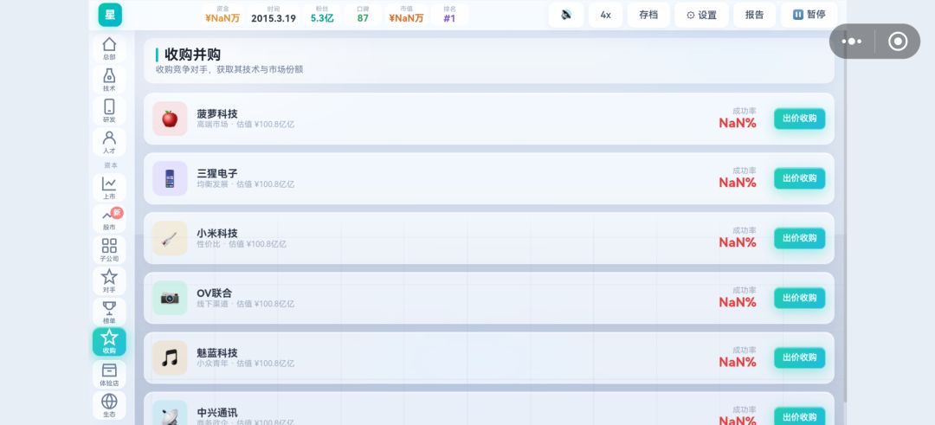The height and width of the screenshot is (425, 935).
Task: Click the 三猩电子 company name
Action: coord(217,173)
